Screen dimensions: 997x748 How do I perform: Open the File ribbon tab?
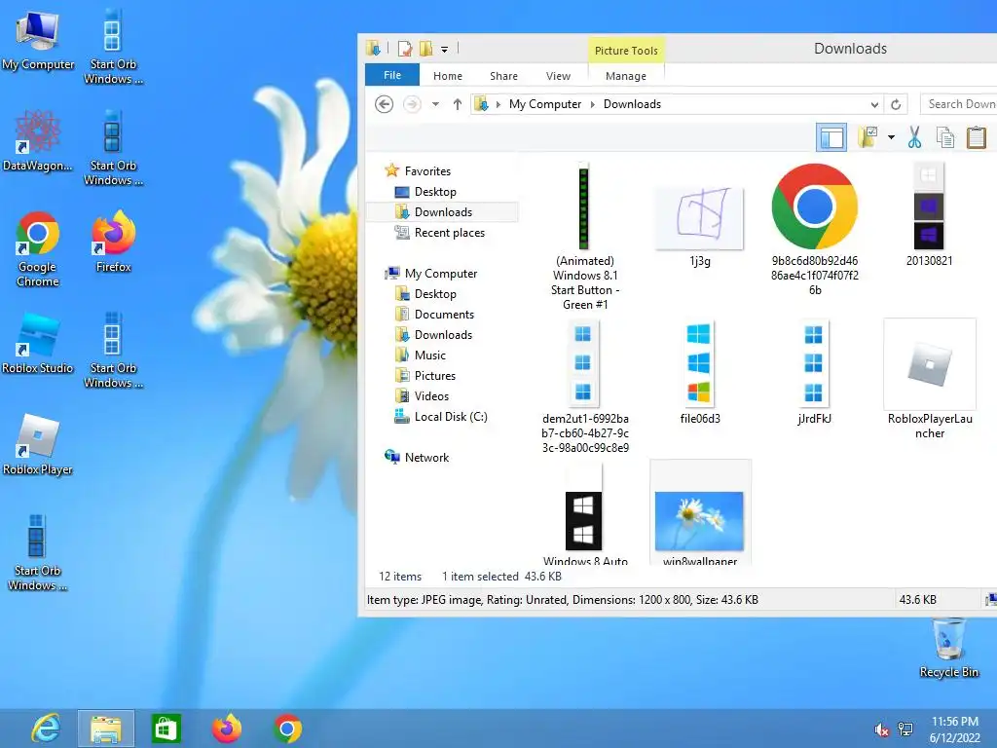392,75
